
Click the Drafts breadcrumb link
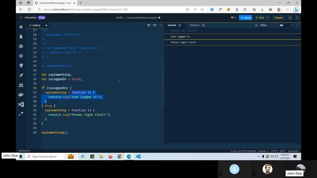(119, 18)
